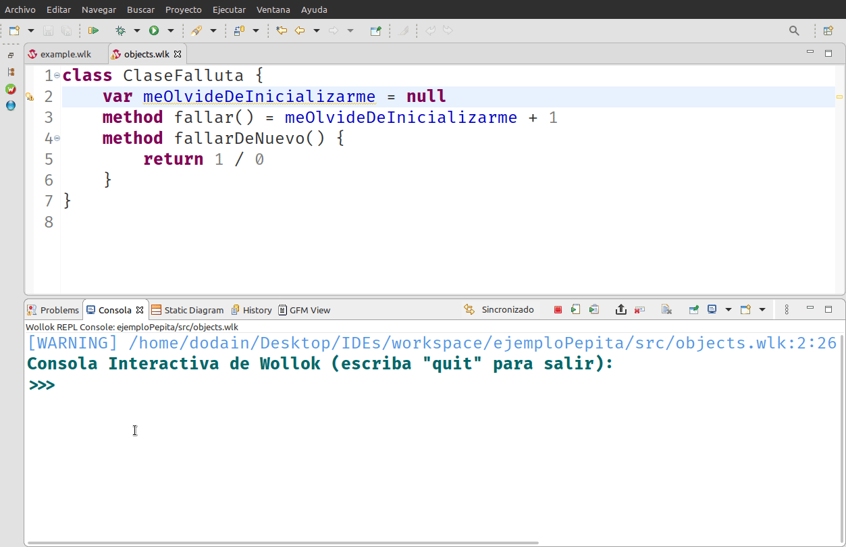Click the red Wollok icon in left sidebar
The width and height of the screenshot is (846, 547).
11,88
